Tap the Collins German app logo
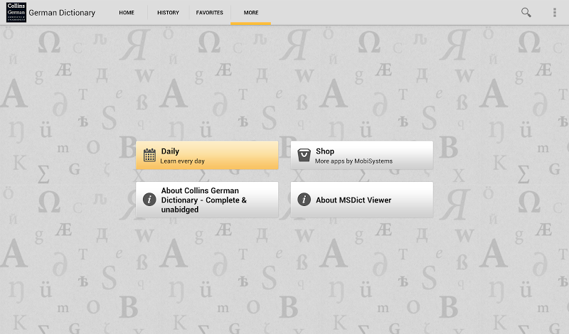This screenshot has height=334, width=569. [16, 12]
